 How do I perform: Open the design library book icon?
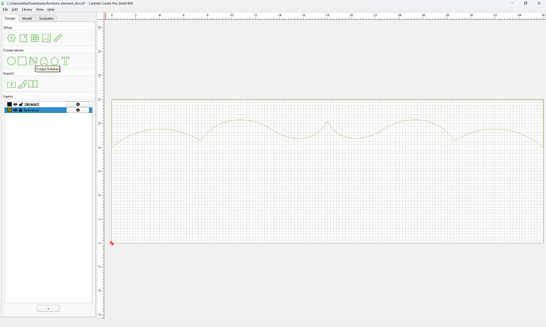point(33,84)
